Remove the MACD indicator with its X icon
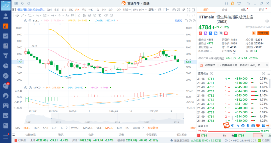The height and width of the screenshot is (143, 271). pos(30,88)
